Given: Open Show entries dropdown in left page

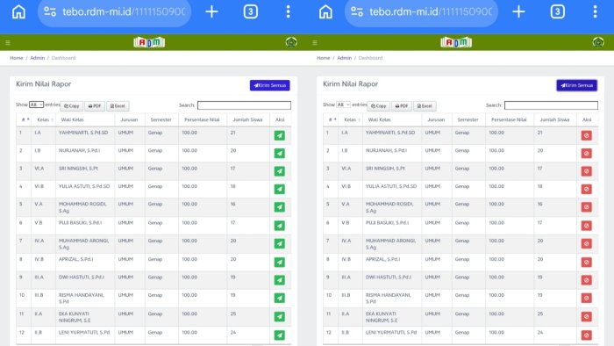Looking at the screenshot, I should [x=36, y=105].
